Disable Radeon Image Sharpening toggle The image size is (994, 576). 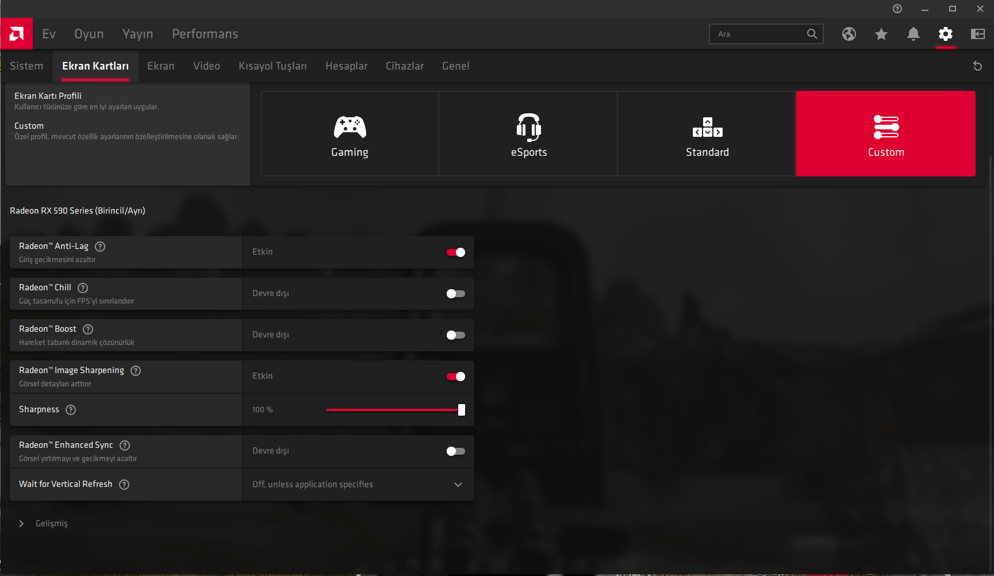tap(456, 377)
